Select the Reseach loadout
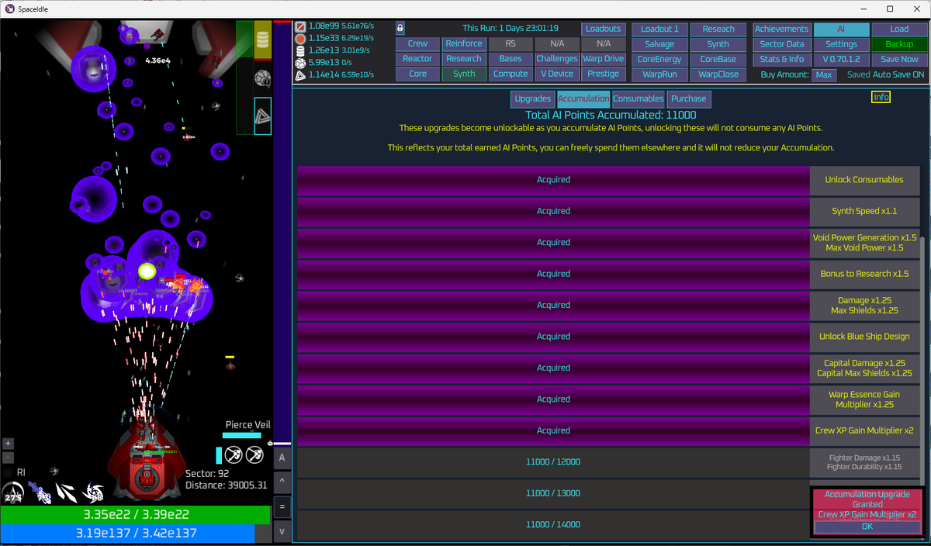Viewport: 931px width, 546px height. coord(718,29)
